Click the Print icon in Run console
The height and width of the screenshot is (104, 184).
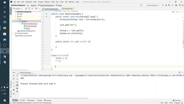coord(17,88)
